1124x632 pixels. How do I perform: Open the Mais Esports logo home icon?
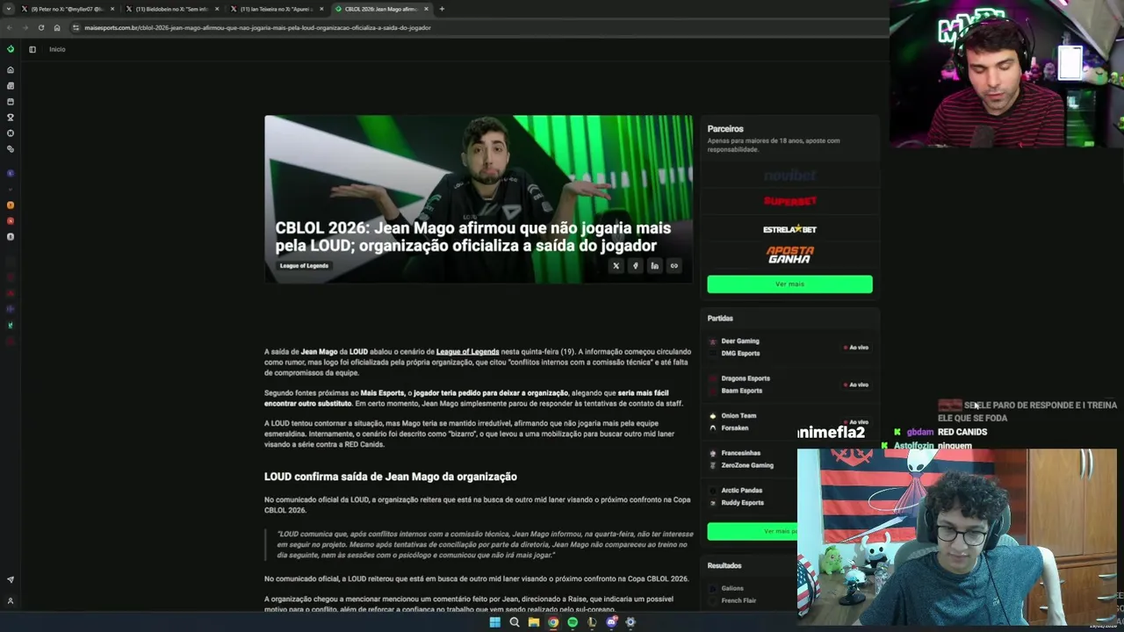[11, 49]
